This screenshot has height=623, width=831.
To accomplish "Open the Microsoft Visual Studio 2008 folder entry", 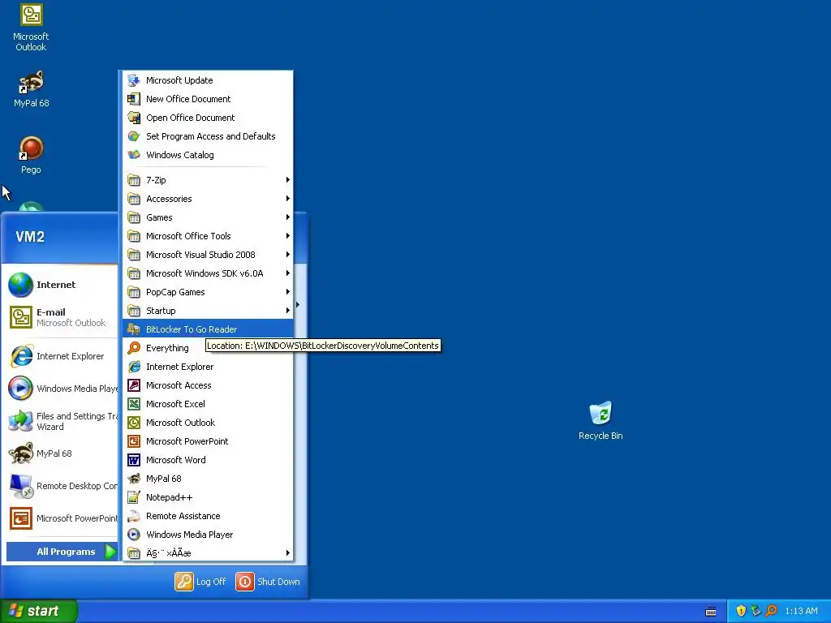I will coord(208,255).
